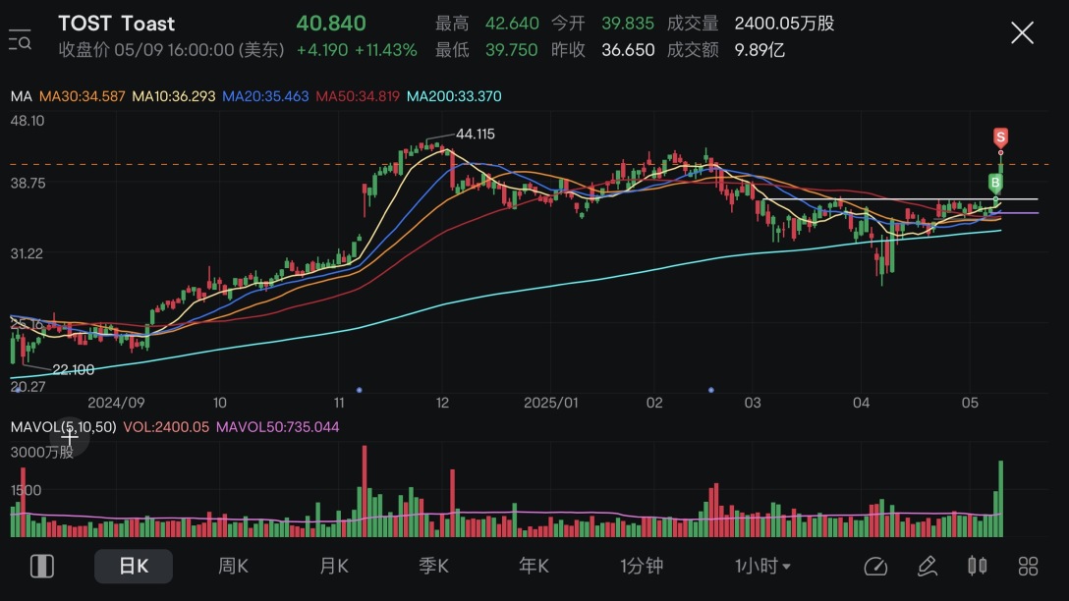1069x601 pixels.
Task: Toggle the split panel layout icon
Action: point(42,566)
